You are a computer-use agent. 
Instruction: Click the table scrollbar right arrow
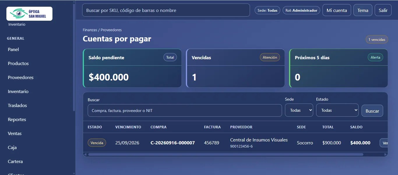385,154
